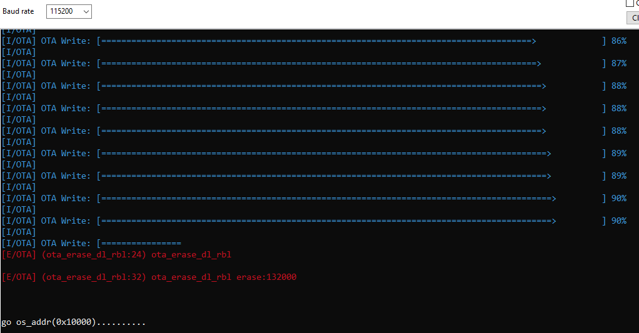639x333 pixels.
Task: Click the last 90% progress log line
Action: 314,221
